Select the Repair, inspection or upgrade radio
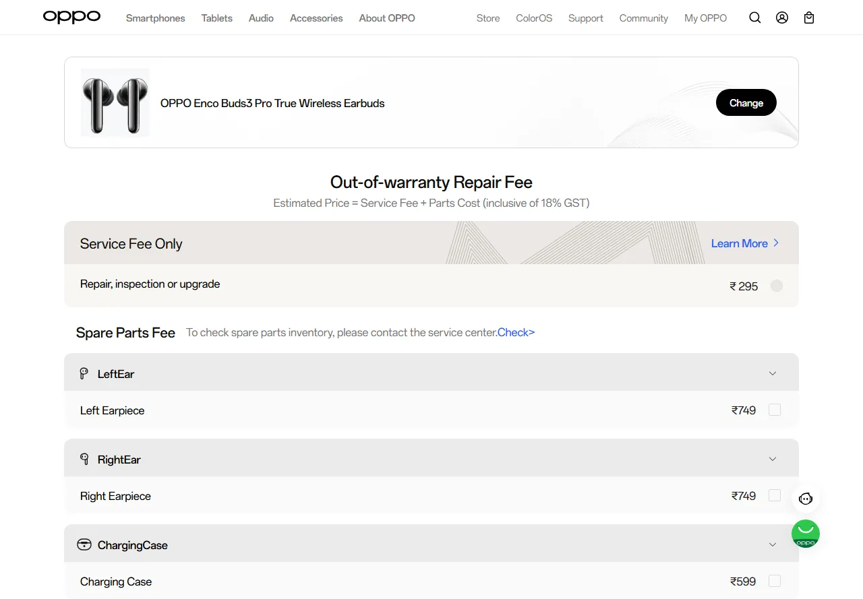863x599 pixels. click(x=777, y=286)
